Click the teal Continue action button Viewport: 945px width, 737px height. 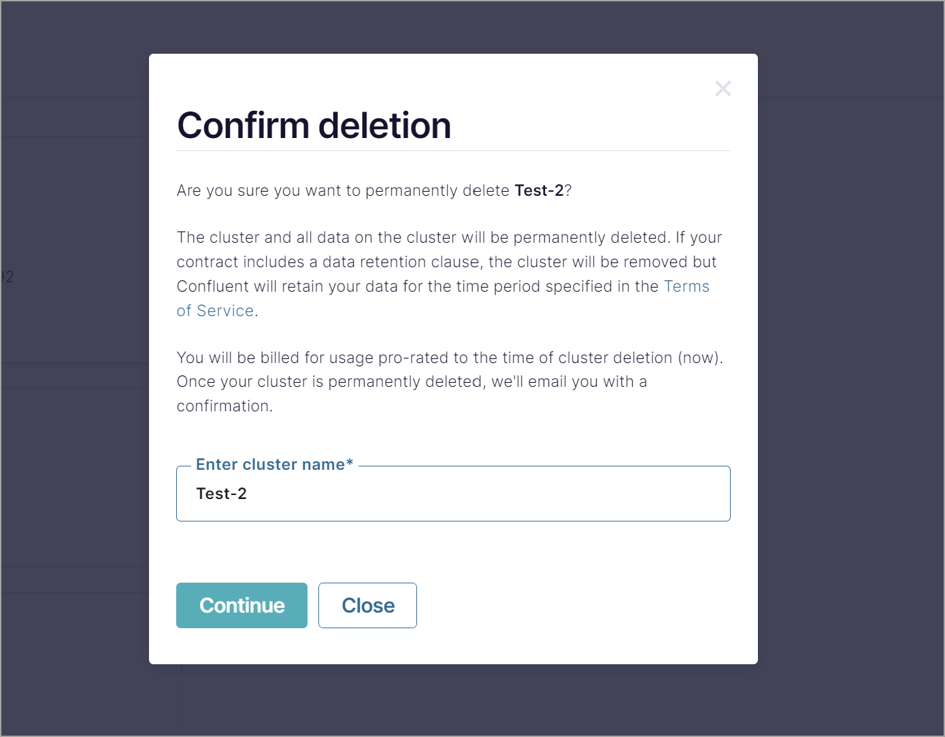[242, 605]
